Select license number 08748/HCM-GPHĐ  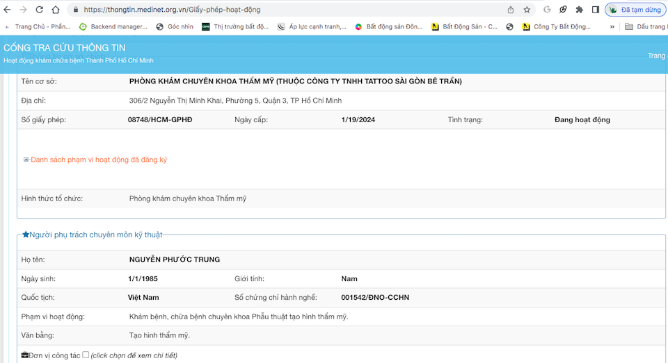tap(160, 120)
